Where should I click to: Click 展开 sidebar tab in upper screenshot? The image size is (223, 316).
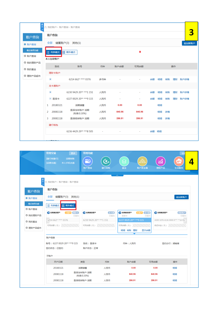(x=42, y=27)
